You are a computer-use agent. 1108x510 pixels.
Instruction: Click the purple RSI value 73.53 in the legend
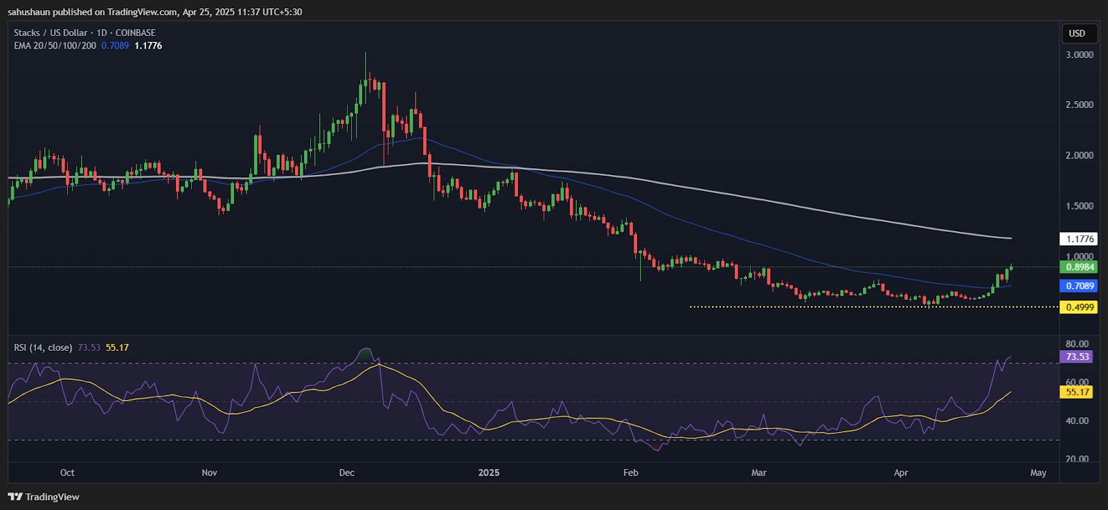click(x=89, y=347)
